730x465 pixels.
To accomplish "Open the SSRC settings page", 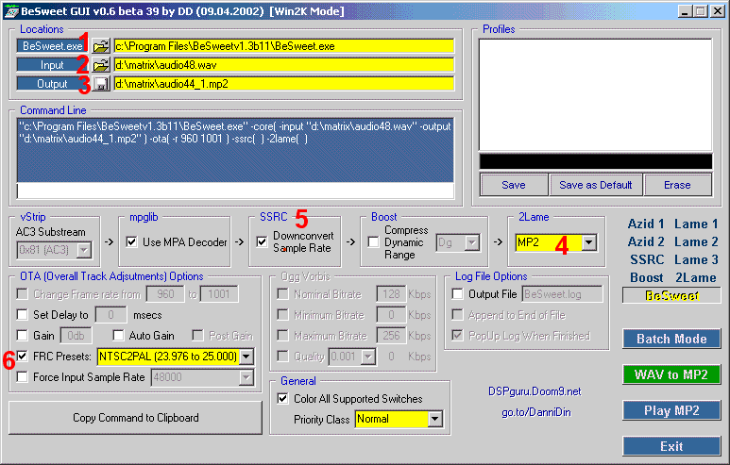I will coord(647,259).
